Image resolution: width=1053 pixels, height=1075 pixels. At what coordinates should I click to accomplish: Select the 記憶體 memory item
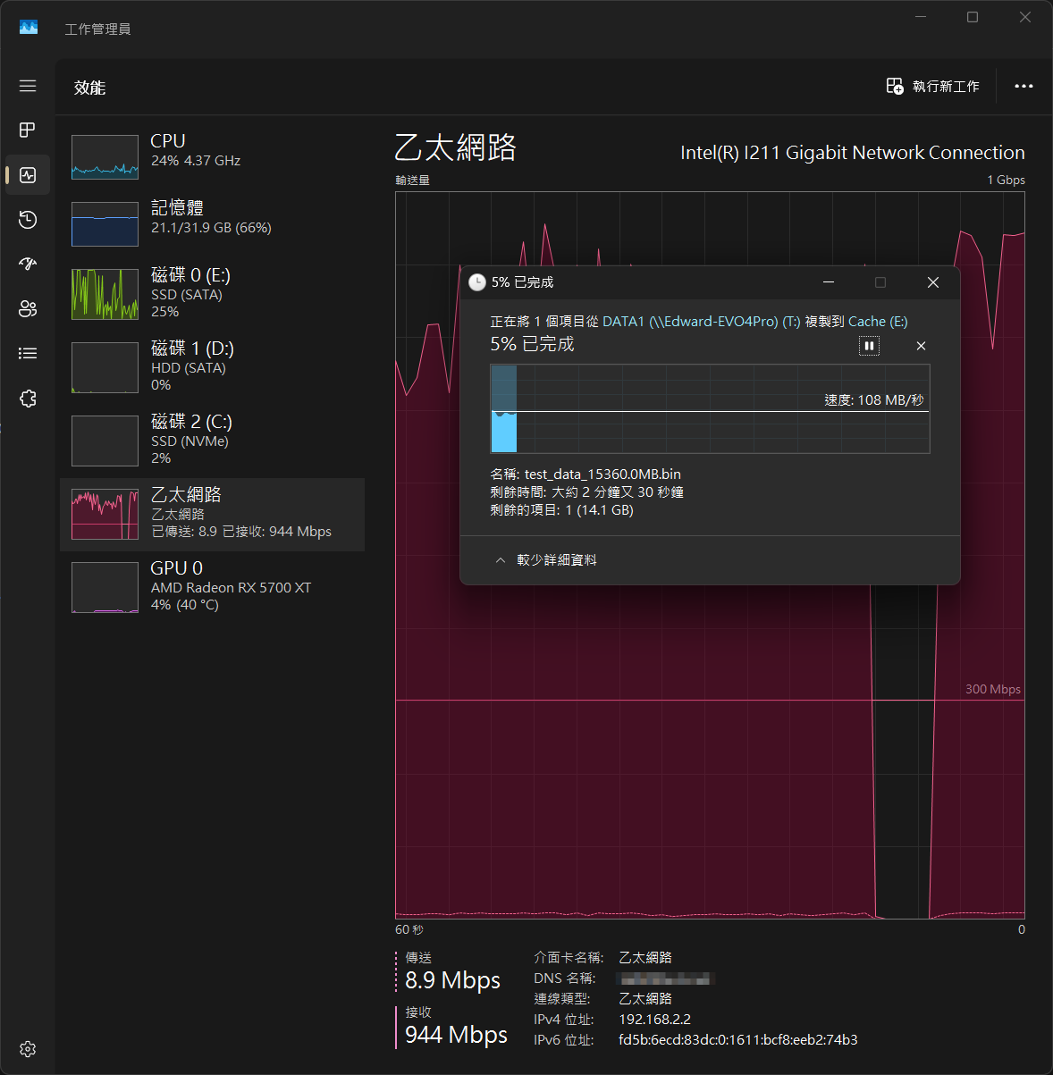[x=212, y=223]
